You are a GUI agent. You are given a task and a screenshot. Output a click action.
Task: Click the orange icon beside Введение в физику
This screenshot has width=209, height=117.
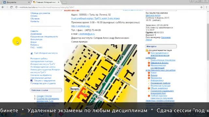pyautogui.click(x=149, y=63)
